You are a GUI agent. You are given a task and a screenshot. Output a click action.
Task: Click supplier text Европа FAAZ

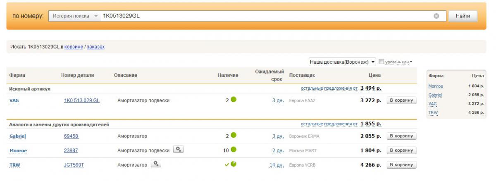click(302, 100)
